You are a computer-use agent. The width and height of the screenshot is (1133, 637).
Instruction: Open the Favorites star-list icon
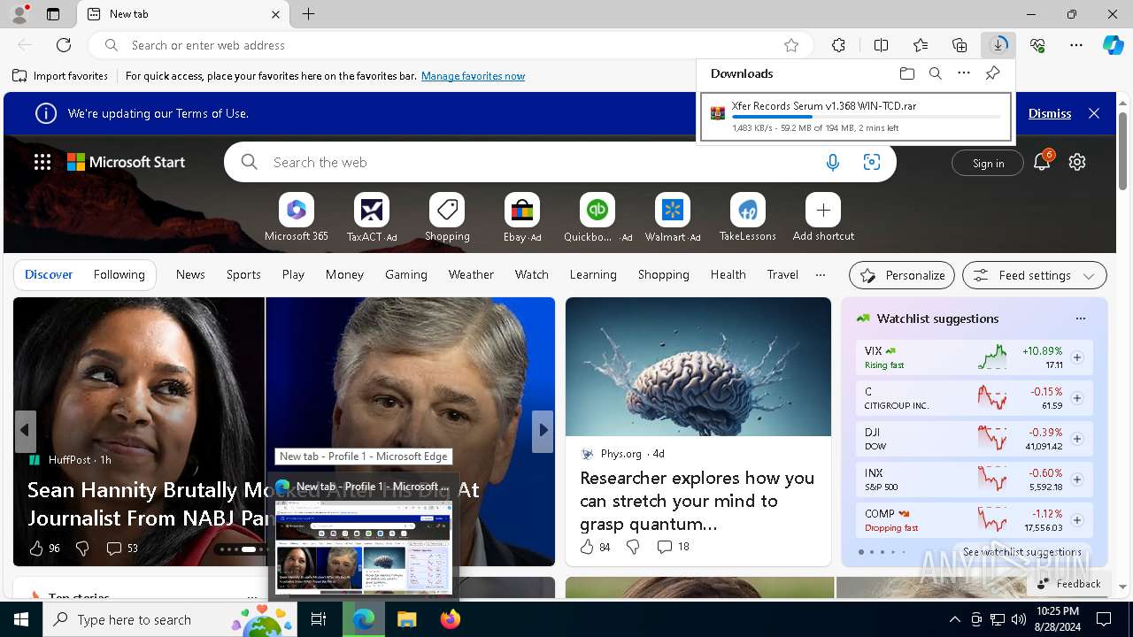point(921,45)
